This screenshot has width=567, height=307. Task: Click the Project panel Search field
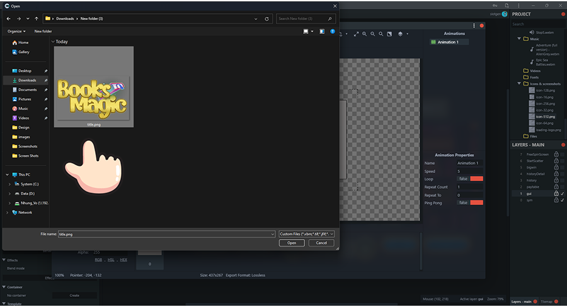(538, 24)
